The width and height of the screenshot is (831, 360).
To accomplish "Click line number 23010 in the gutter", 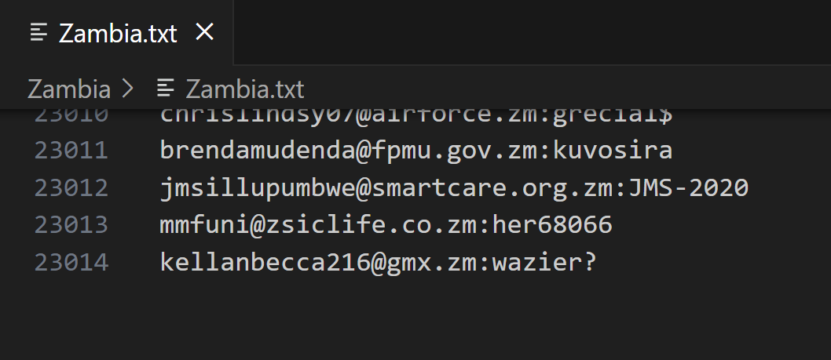I will click(71, 115).
